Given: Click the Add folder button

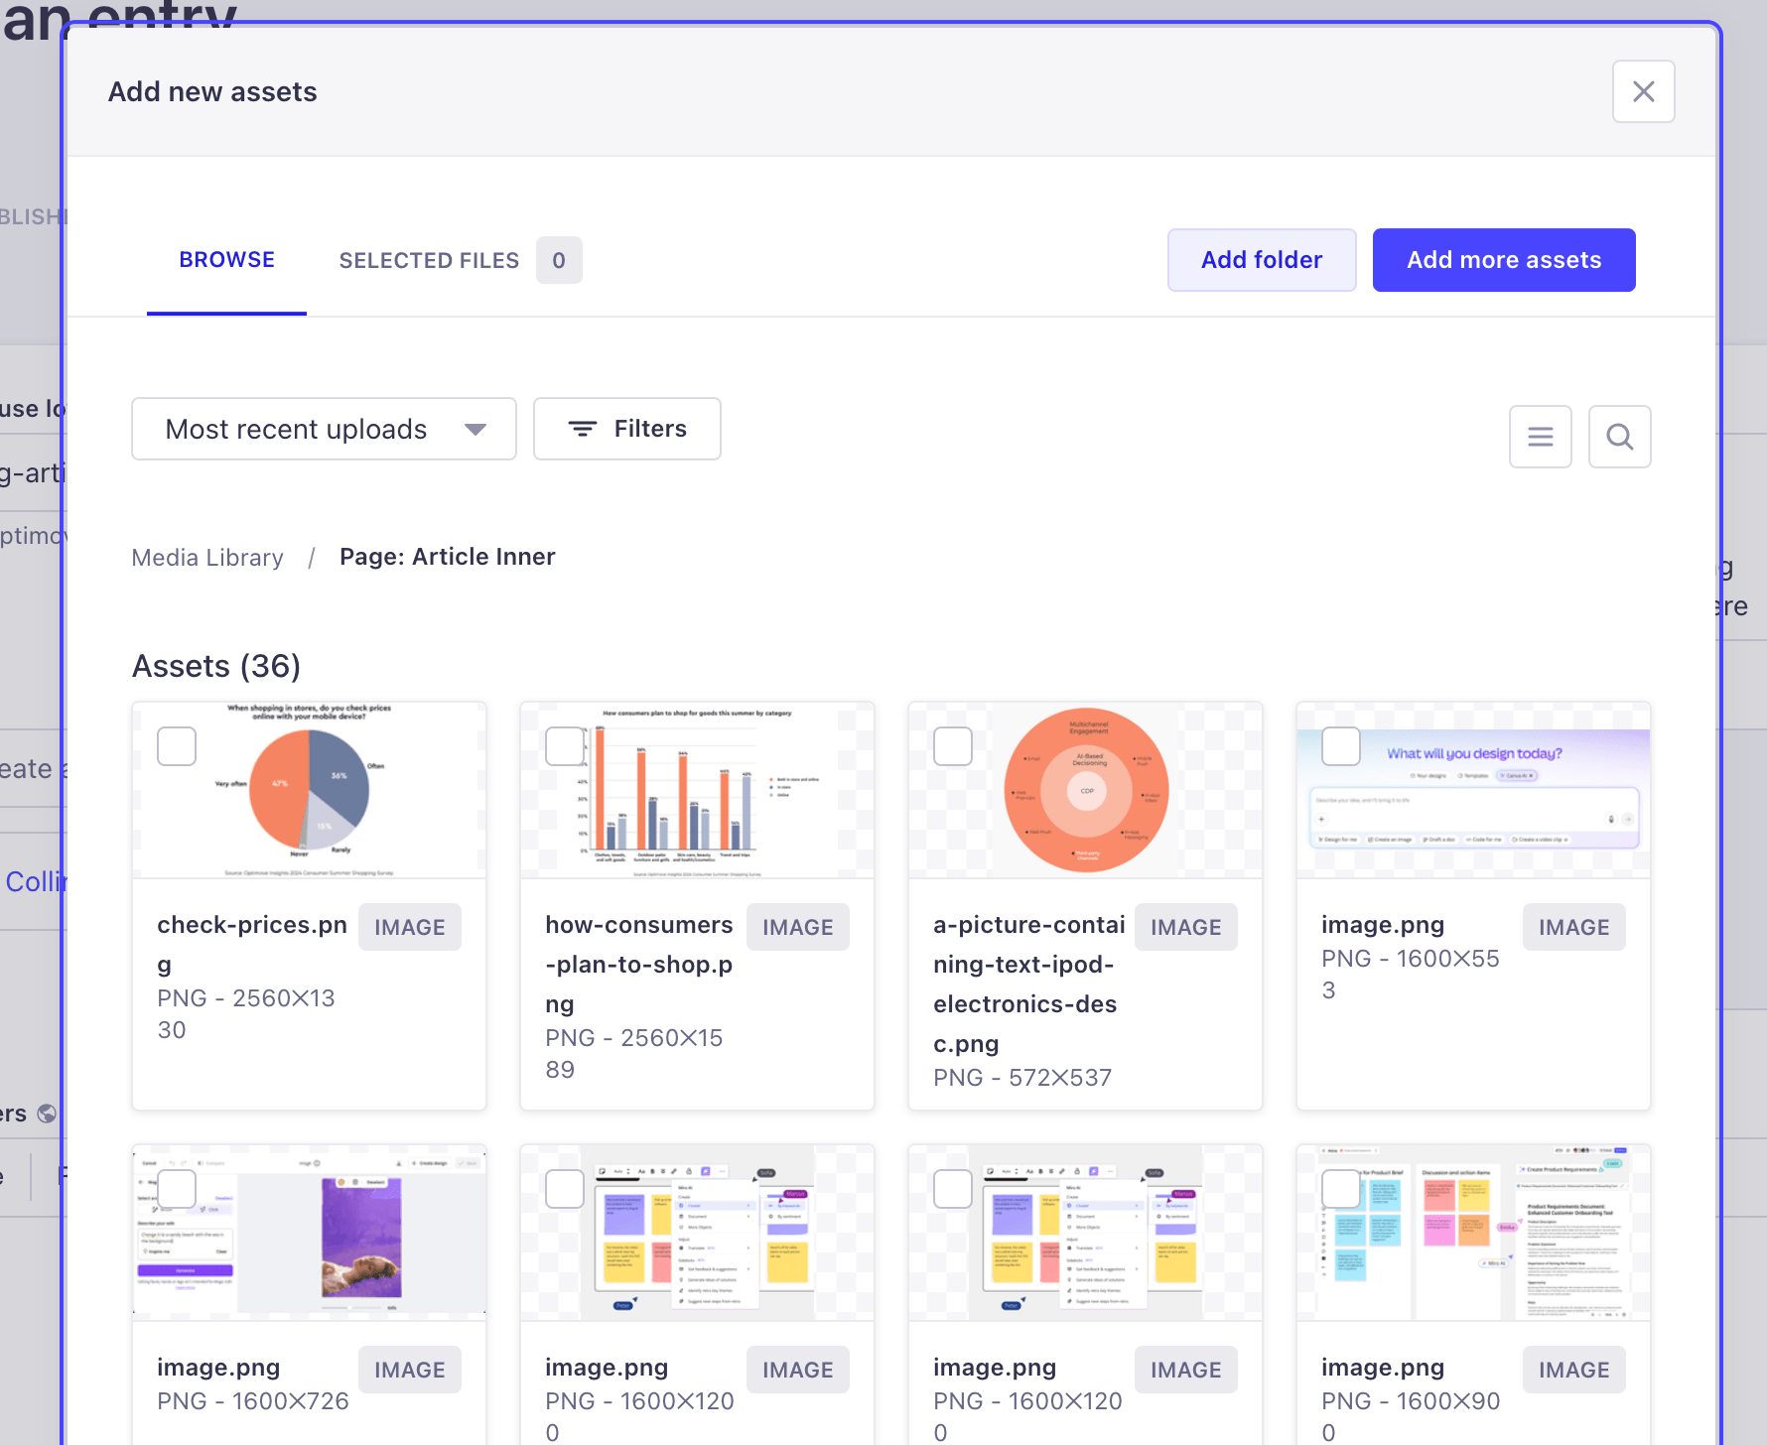Looking at the screenshot, I should [x=1261, y=260].
